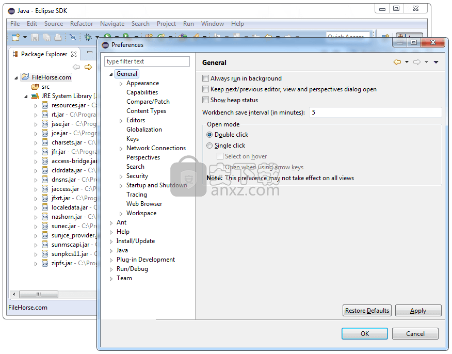Screen dimensions: 452x354
Task: Click the Apply button
Action: coord(418,311)
